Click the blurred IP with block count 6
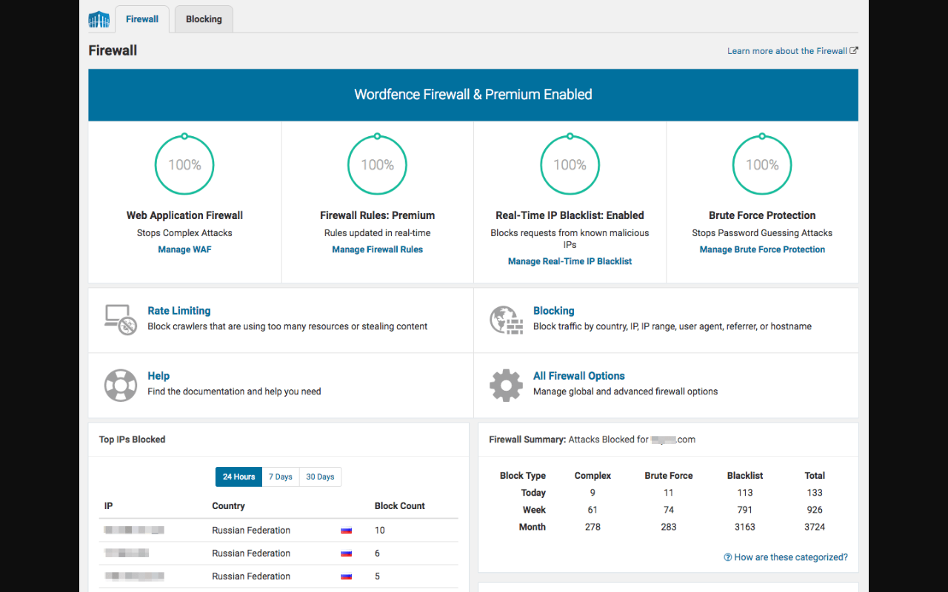The height and width of the screenshot is (592, 948). [x=127, y=554]
